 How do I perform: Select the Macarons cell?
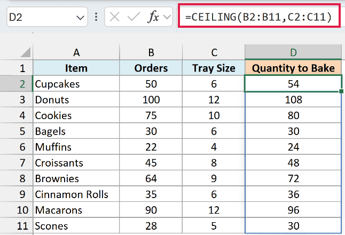pos(76,210)
